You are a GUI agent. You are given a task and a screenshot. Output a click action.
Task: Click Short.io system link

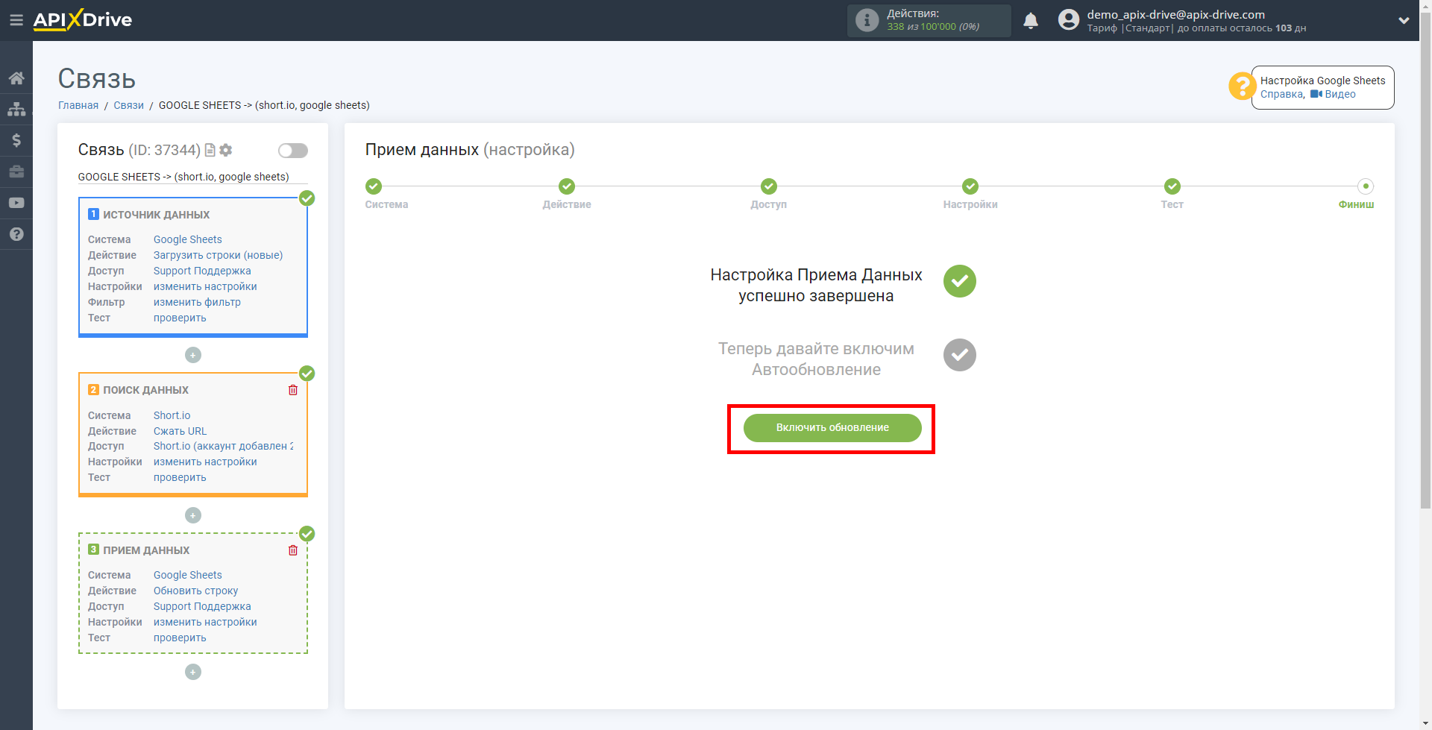point(172,415)
